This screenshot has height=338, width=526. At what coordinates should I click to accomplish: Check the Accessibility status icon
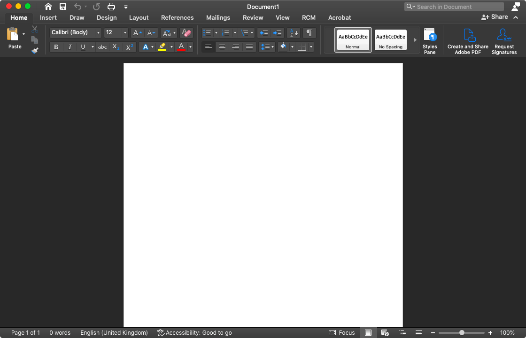click(161, 333)
